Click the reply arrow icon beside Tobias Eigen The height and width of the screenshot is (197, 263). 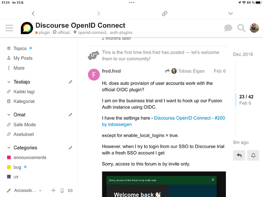(167, 71)
